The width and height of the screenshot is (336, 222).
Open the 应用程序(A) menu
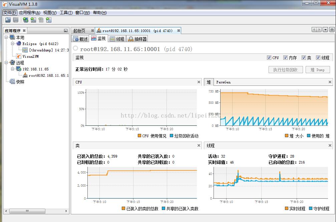coord(29,12)
